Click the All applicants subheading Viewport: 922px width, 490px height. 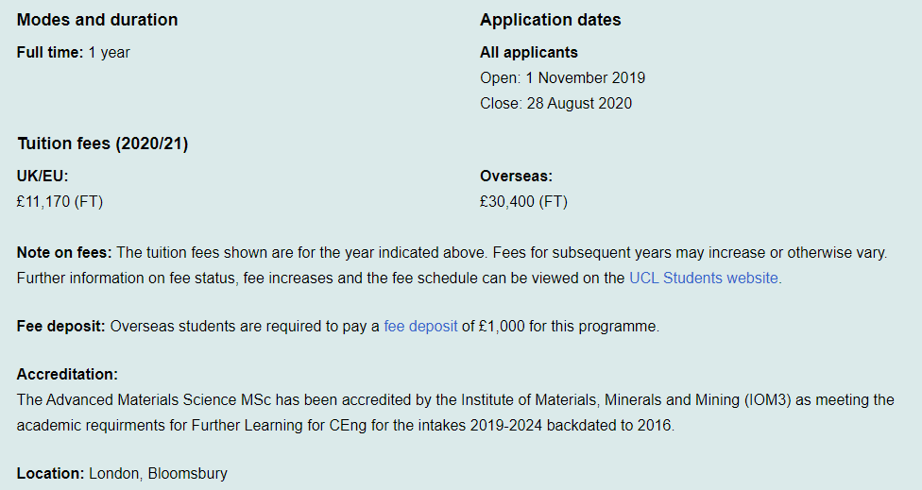click(x=529, y=52)
